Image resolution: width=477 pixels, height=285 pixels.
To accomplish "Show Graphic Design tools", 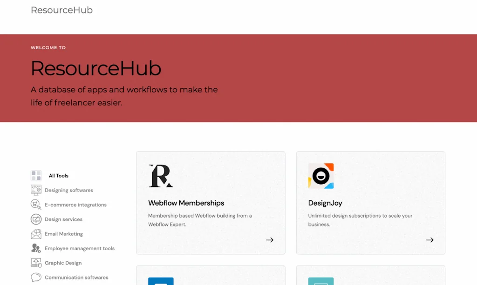I will [63, 263].
